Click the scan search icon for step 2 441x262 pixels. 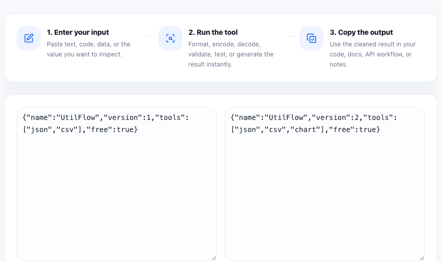pyautogui.click(x=170, y=38)
